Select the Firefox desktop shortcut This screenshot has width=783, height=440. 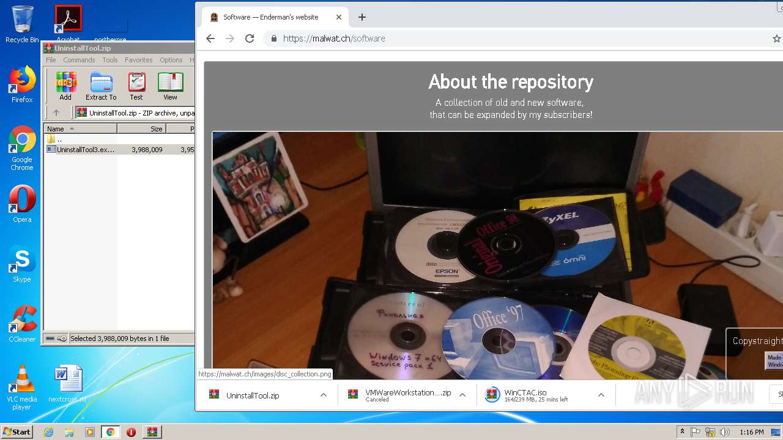22,84
